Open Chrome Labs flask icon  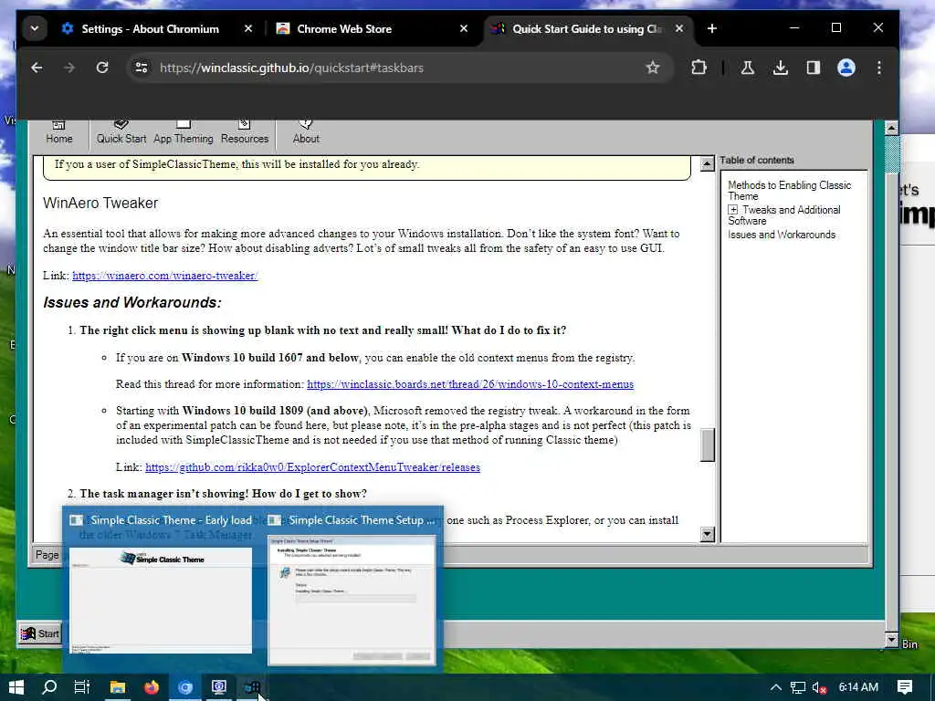click(x=747, y=68)
